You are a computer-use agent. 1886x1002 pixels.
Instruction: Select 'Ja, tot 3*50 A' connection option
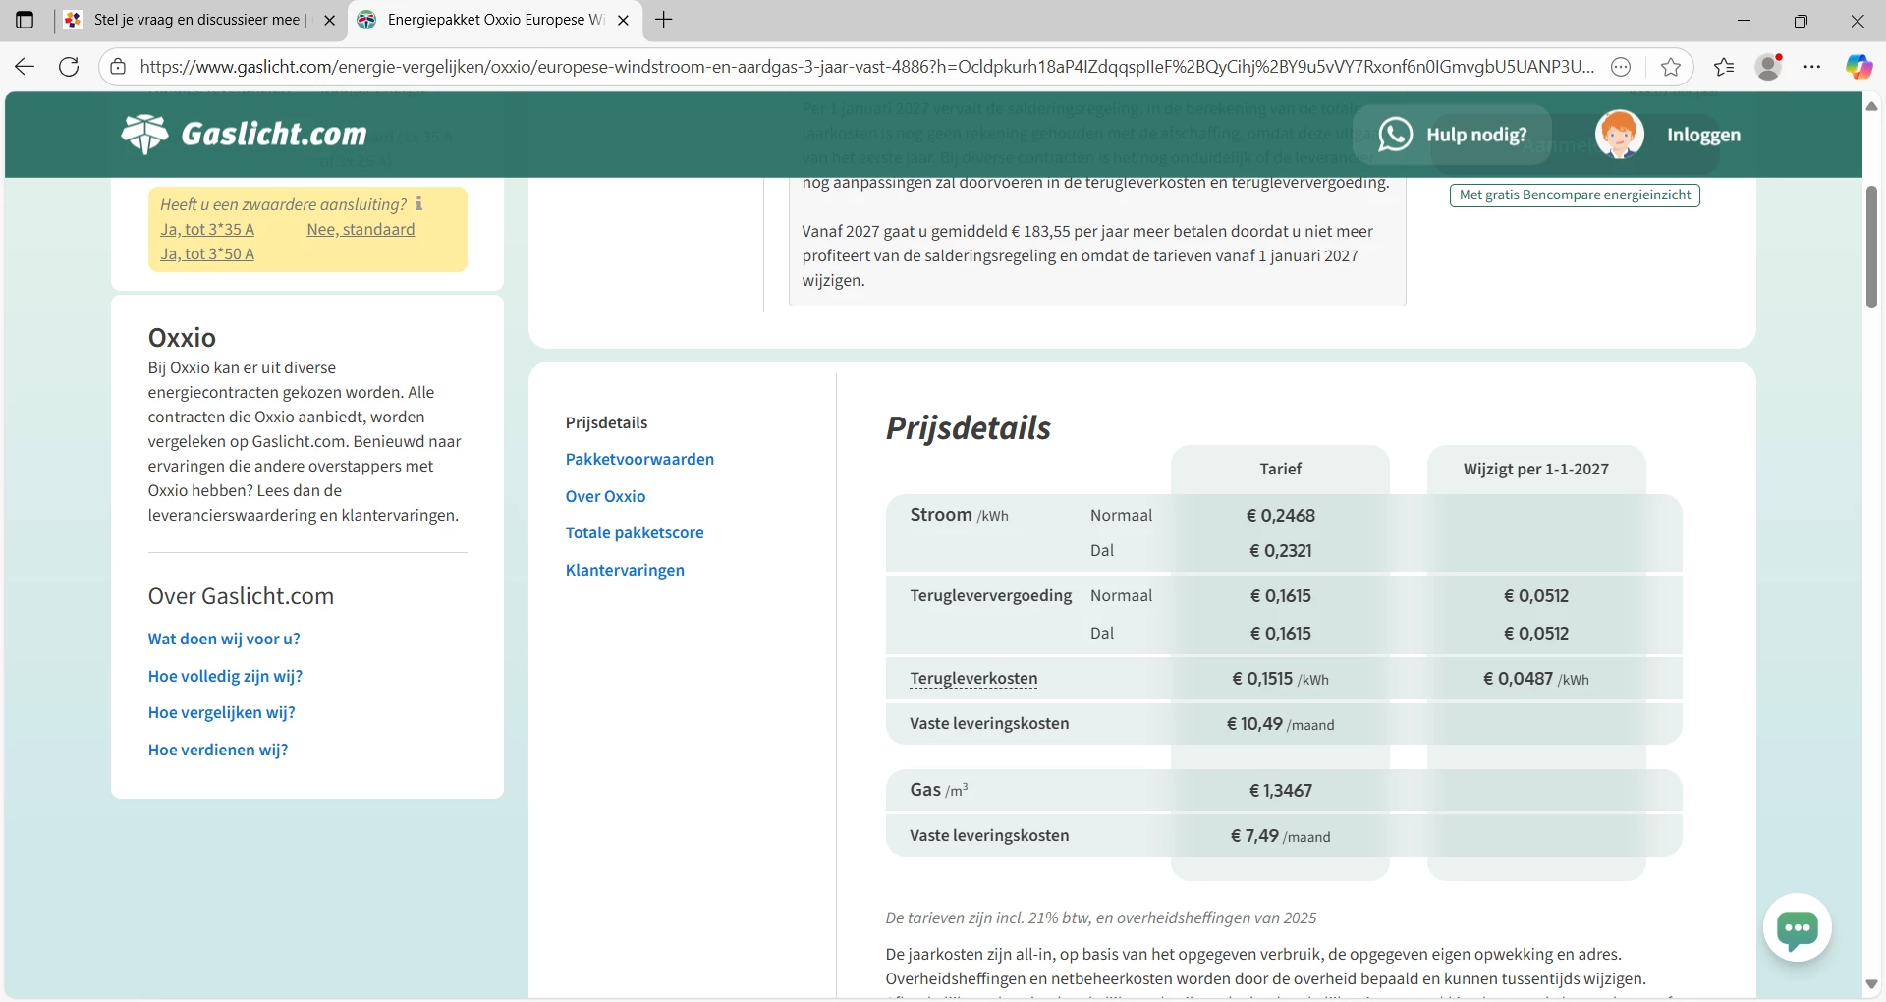207,253
